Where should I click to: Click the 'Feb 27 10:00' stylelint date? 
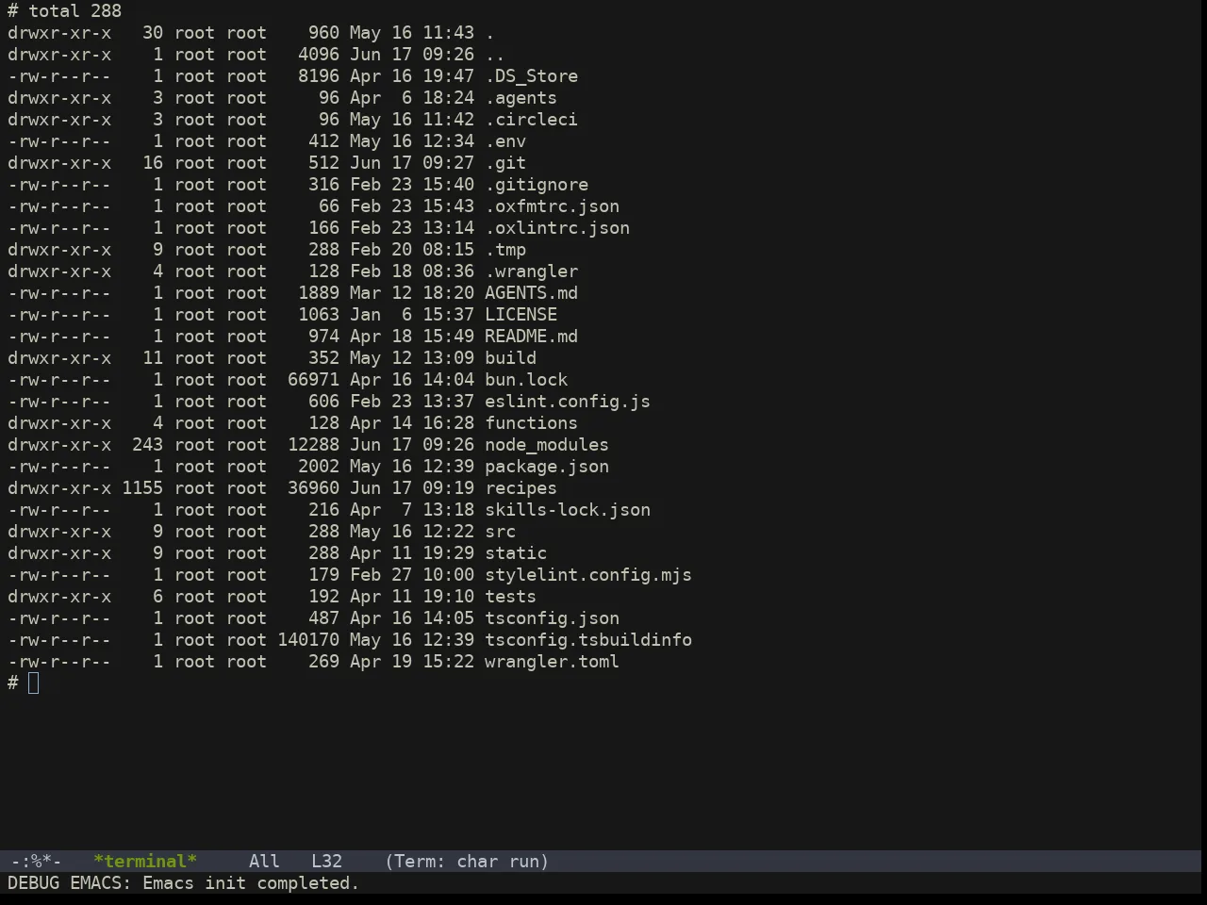click(x=412, y=575)
